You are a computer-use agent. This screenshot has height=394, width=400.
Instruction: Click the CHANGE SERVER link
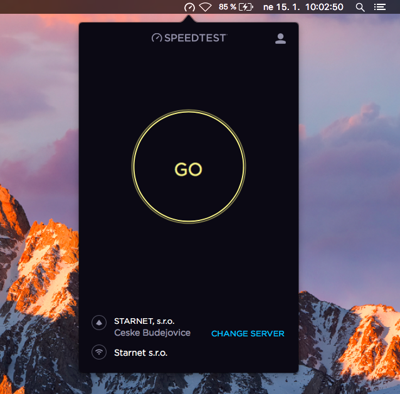[248, 333]
